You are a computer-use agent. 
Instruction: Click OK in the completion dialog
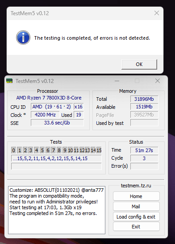(x=139, y=64)
